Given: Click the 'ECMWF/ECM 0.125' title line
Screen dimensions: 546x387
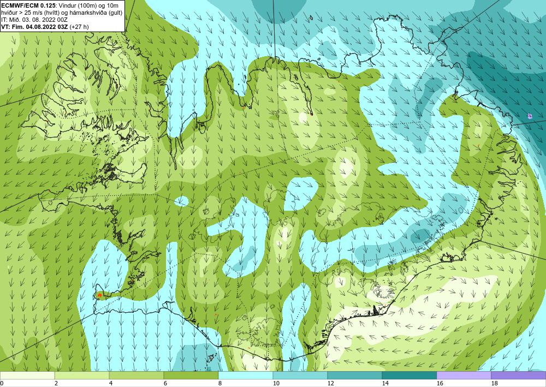Looking at the screenshot, I should [x=60, y=5].
